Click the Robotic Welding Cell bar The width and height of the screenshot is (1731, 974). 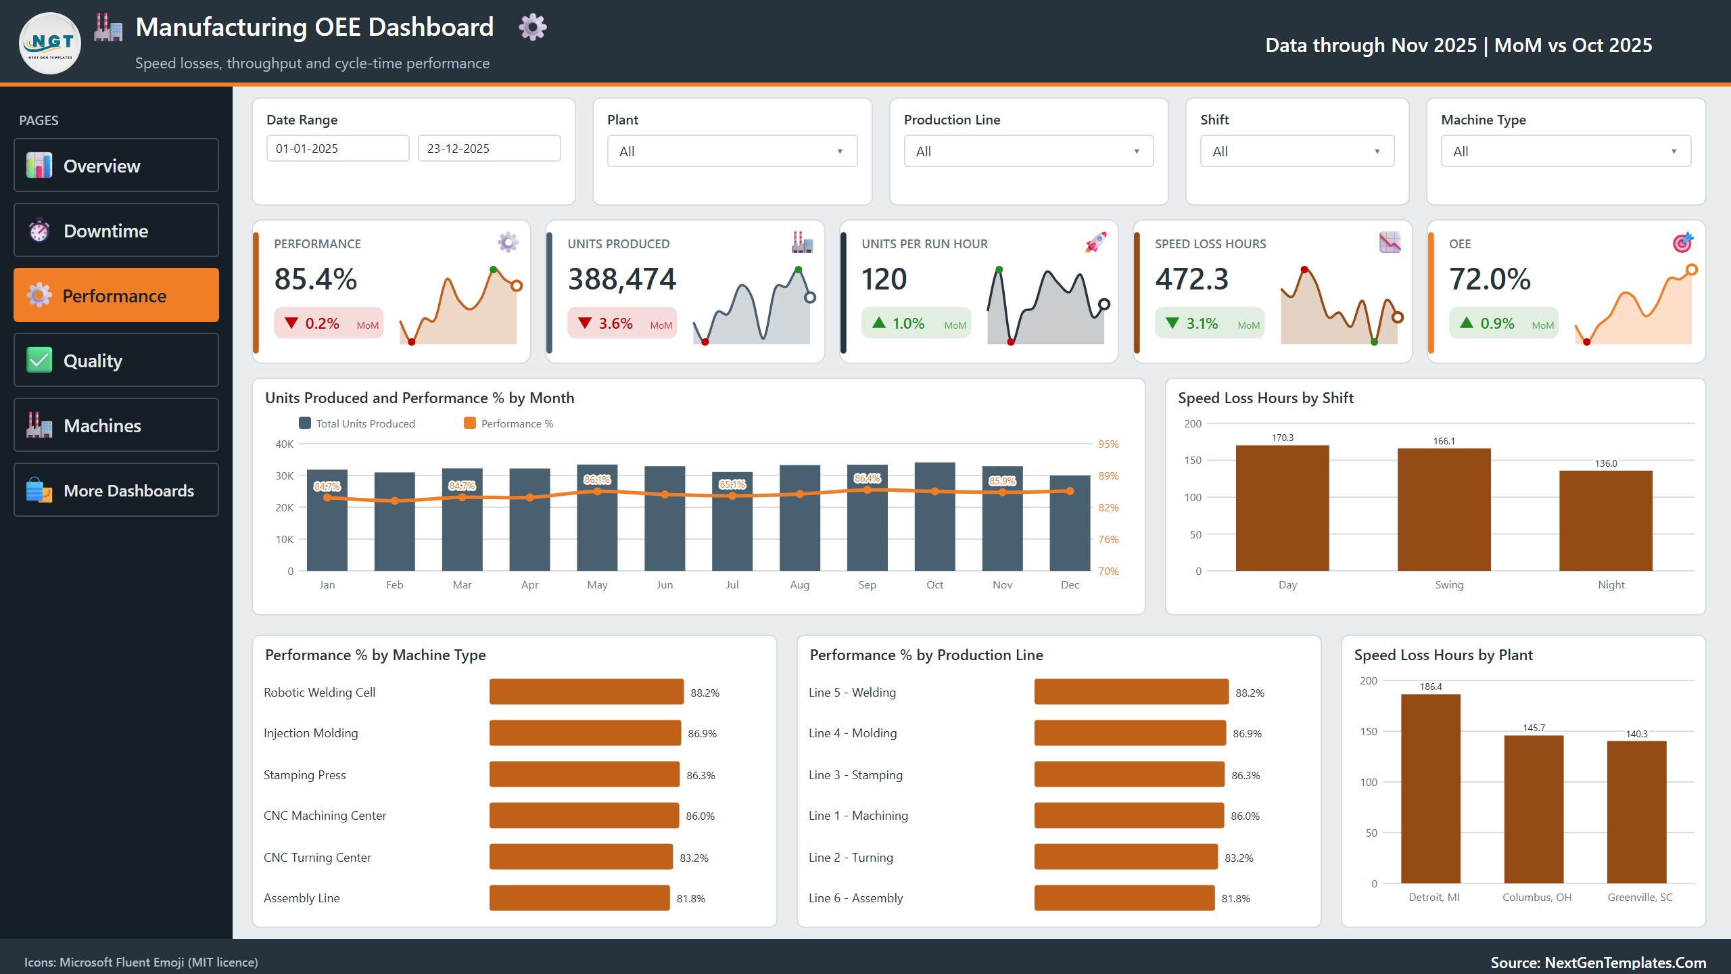point(586,692)
